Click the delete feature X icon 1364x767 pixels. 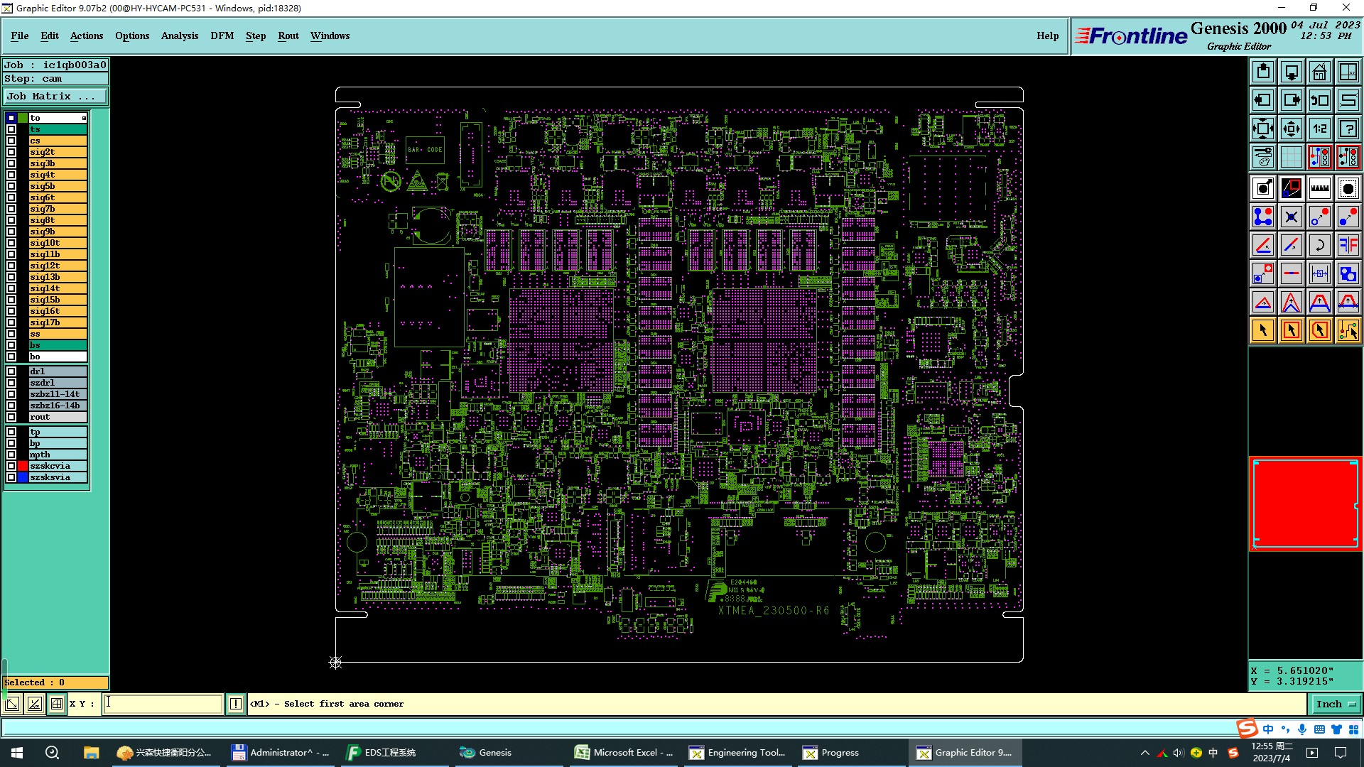pyautogui.click(x=1291, y=217)
